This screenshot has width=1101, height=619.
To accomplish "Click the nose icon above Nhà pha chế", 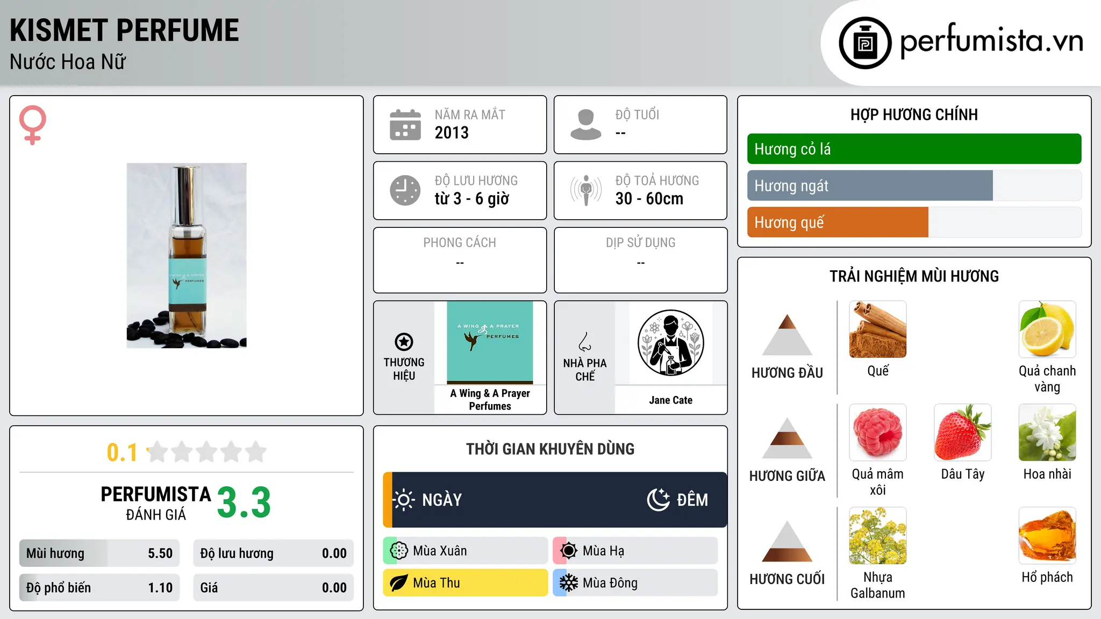I will (585, 342).
